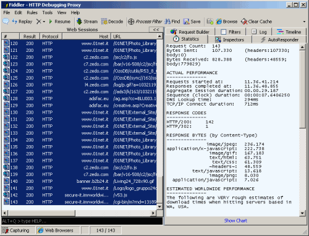Select session 140 banner.b2b24.it icon
The width and height of the screenshot is (309, 236).
(x=6, y=181)
